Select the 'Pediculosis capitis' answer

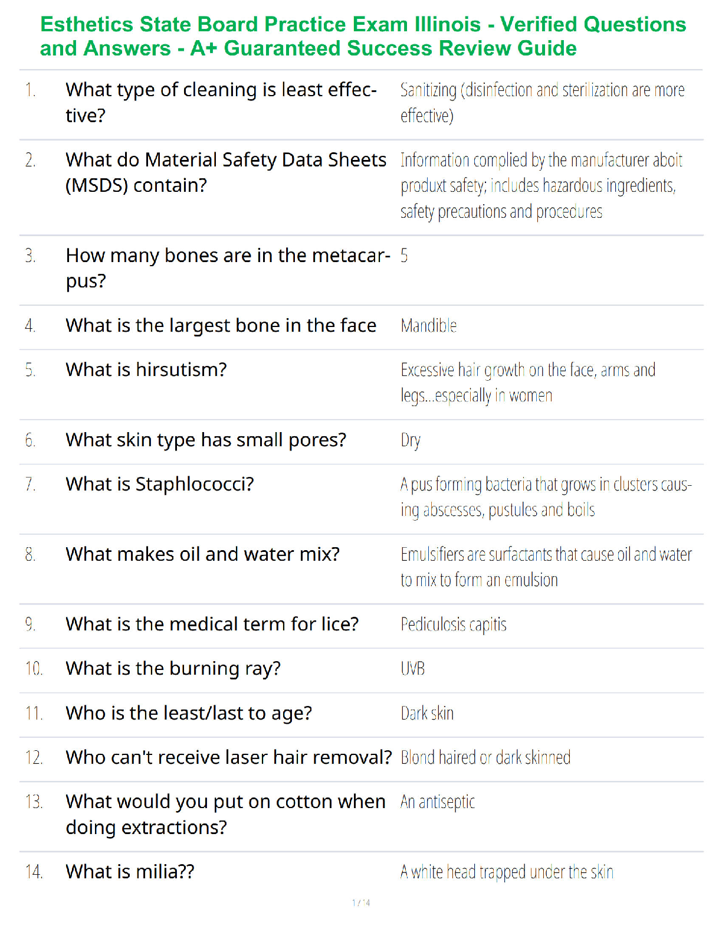tap(454, 625)
